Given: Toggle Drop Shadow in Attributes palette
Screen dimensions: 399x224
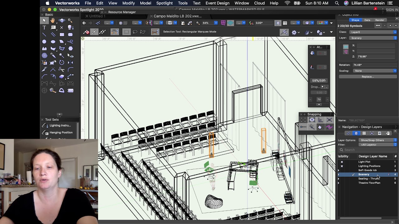Looking at the screenshot, I should click(x=323, y=87).
